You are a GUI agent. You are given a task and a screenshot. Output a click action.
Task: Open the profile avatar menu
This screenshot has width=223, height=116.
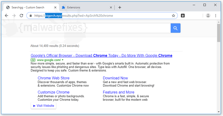(208, 16)
